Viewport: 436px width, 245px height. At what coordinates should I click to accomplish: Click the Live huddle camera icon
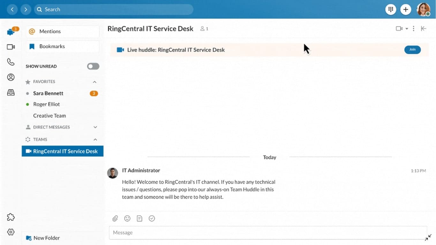(120, 50)
